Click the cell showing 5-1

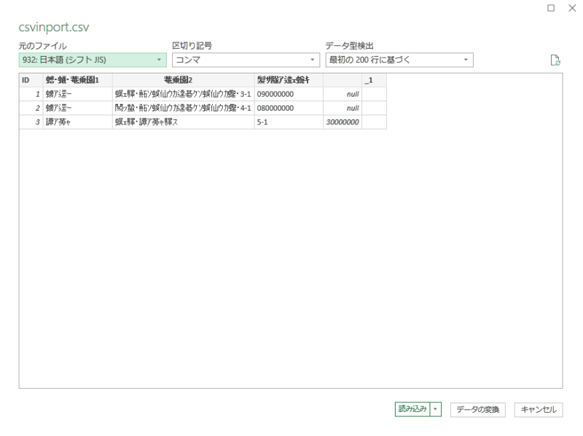click(x=288, y=122)
